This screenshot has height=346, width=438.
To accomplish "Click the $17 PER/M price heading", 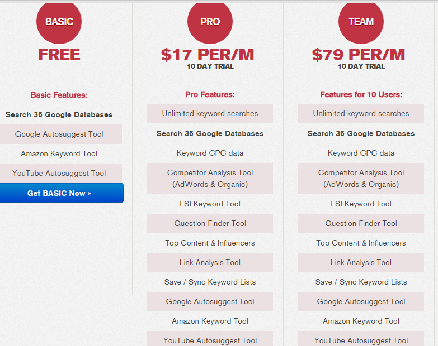I will (x=208, y=55).
